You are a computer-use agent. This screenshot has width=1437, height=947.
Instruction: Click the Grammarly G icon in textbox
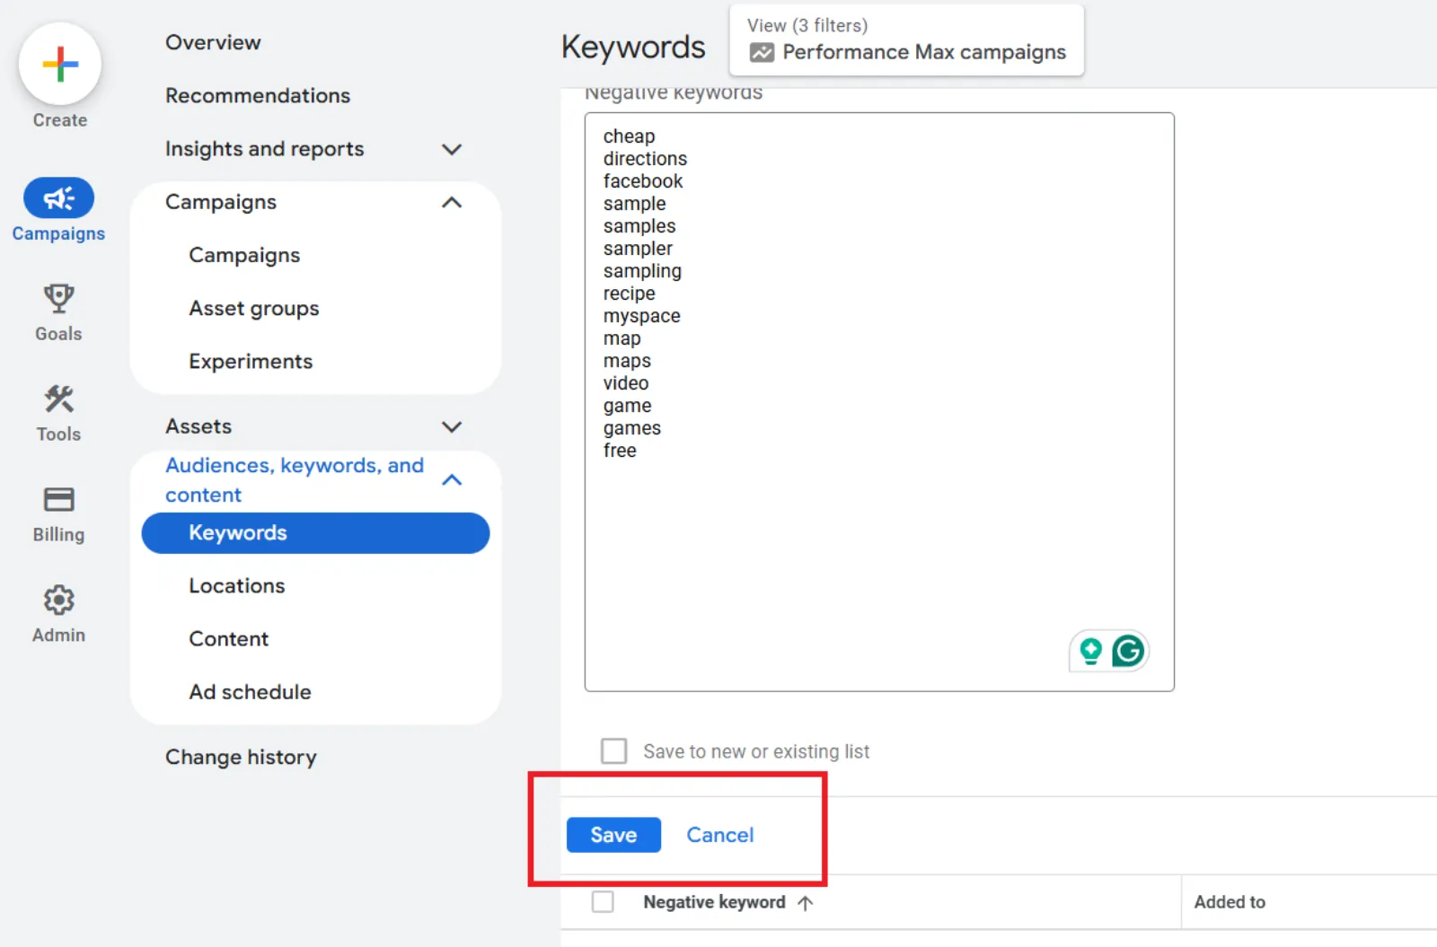click(x=1128, y=651)
